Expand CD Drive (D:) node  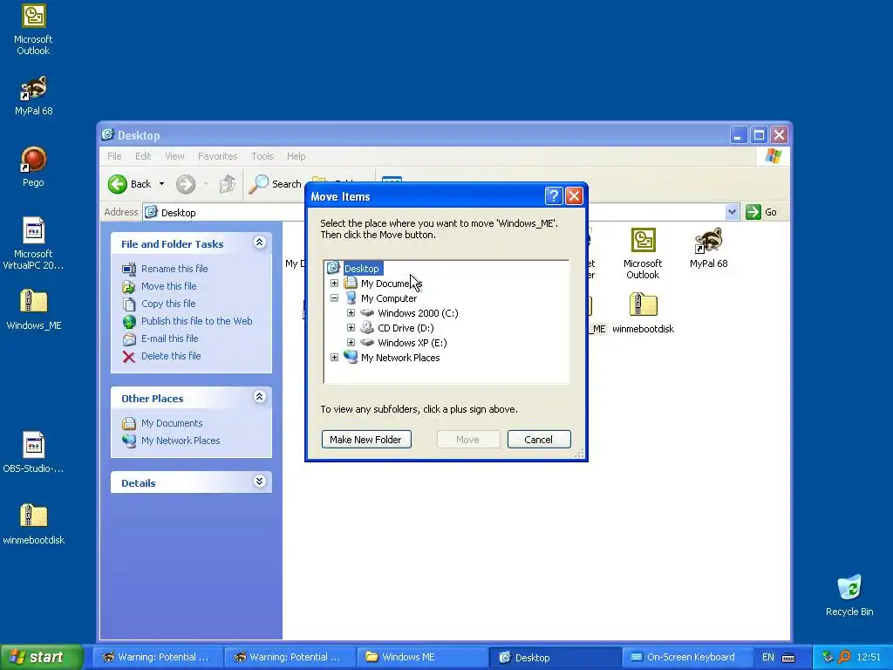pyautogui.click(x=351, y=328)
